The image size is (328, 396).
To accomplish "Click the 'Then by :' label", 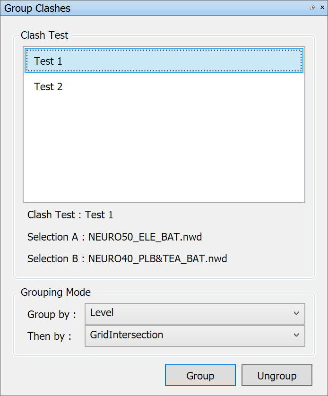I will coord(50,336).
